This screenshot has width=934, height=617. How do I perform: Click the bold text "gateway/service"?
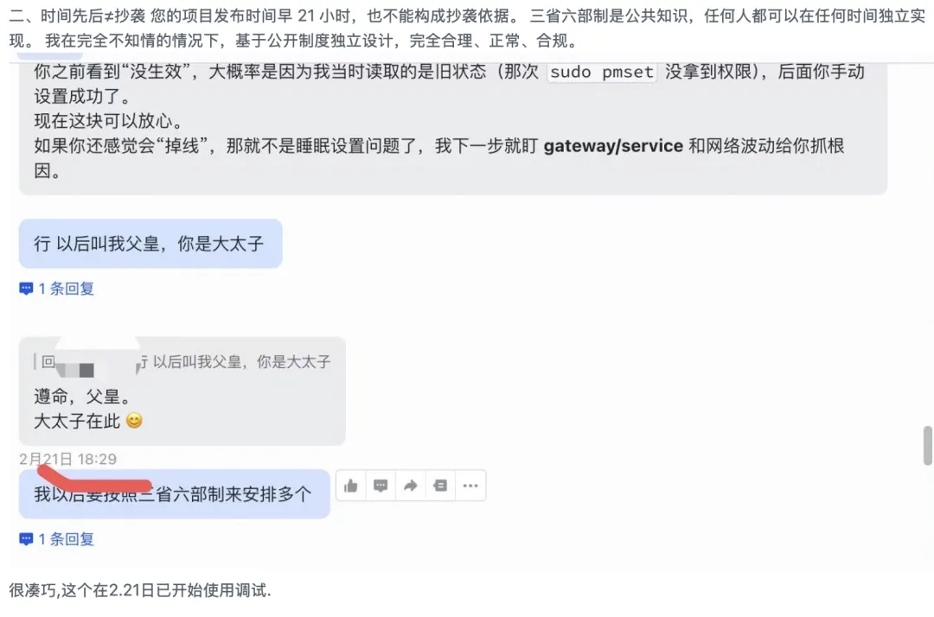[x=613, y=146]
